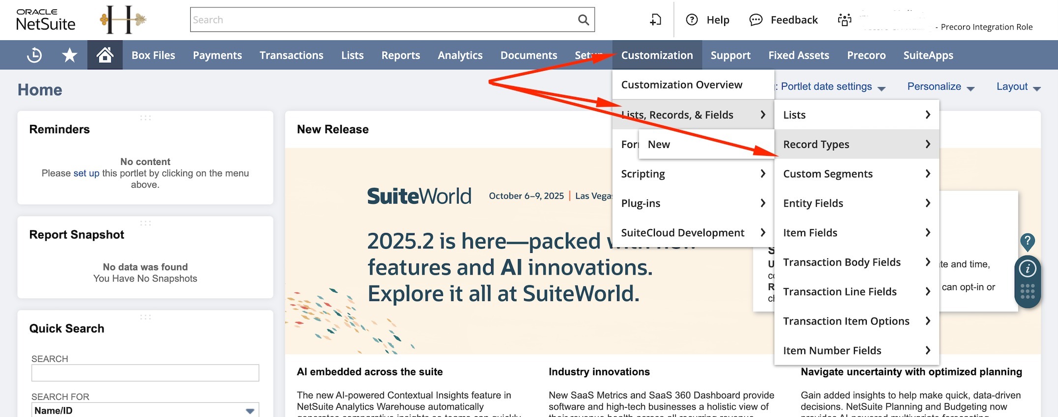Click the Quick Search SEARCH text field

[x=145, y=373]
